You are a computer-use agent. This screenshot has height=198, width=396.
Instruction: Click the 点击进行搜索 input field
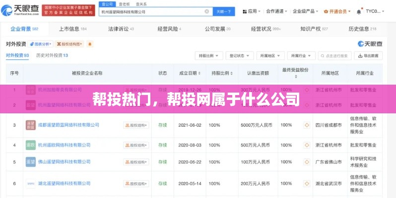point(335,56)
